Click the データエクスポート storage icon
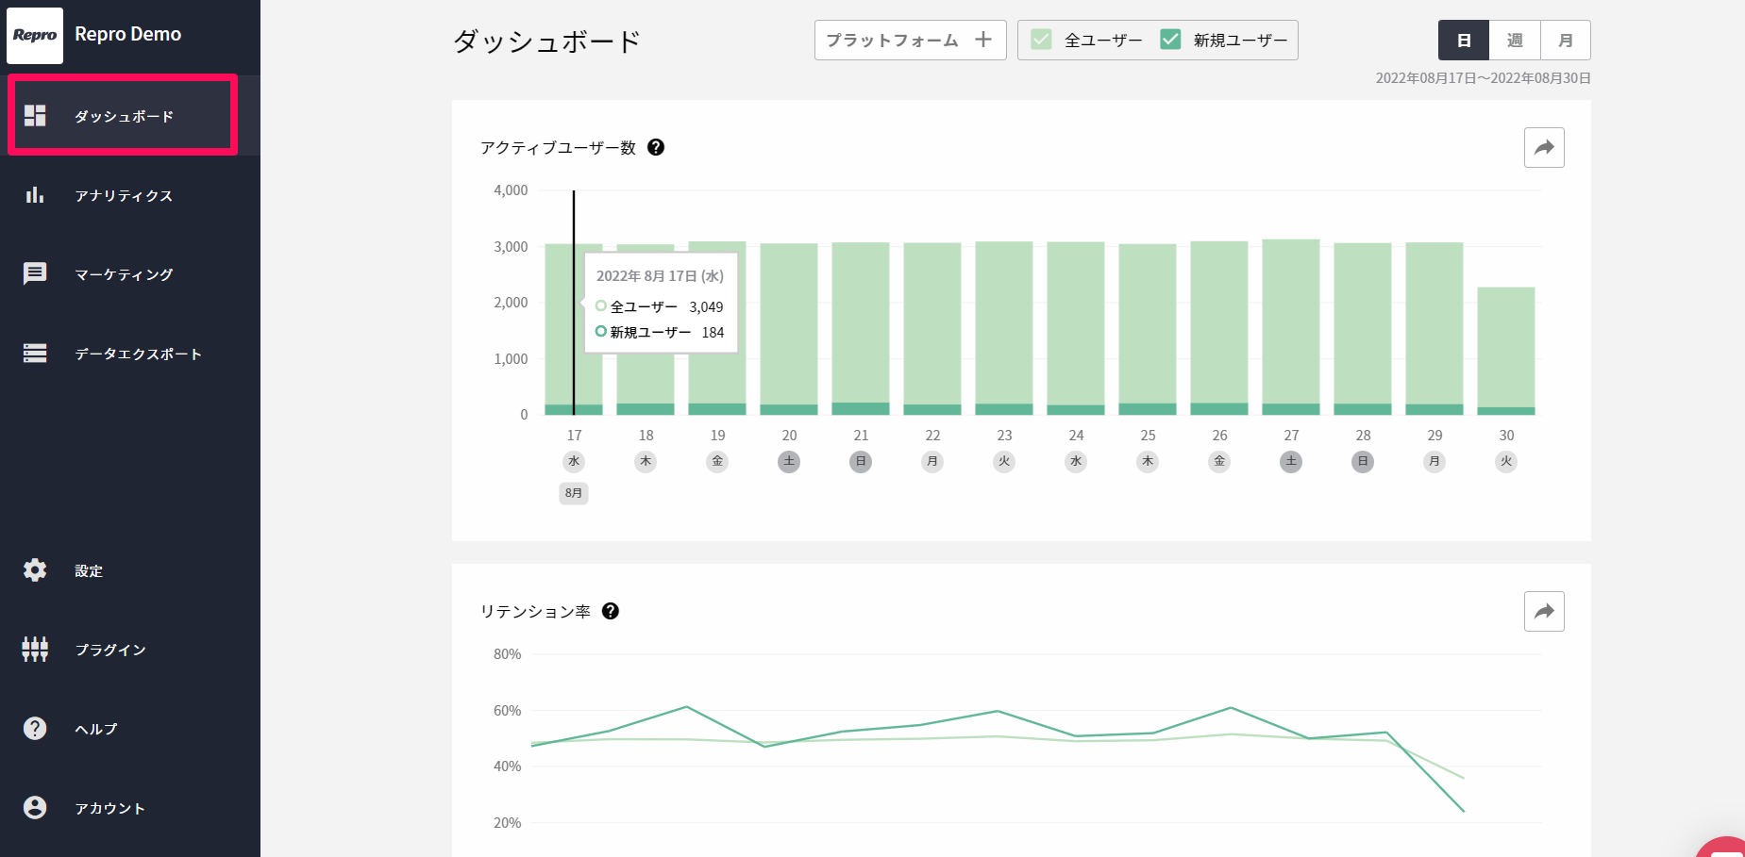 coord(35,354)
